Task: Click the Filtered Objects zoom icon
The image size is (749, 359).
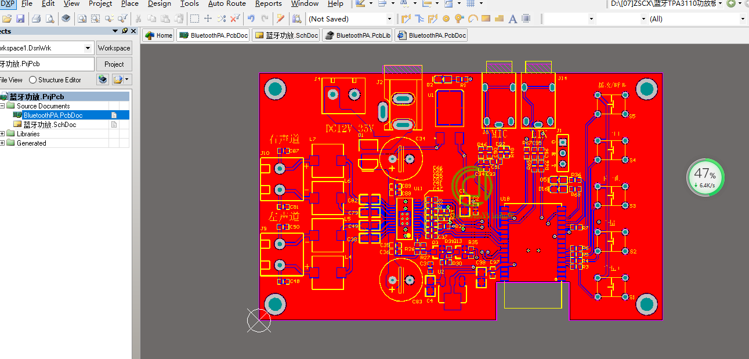Action: pos(122,19)
